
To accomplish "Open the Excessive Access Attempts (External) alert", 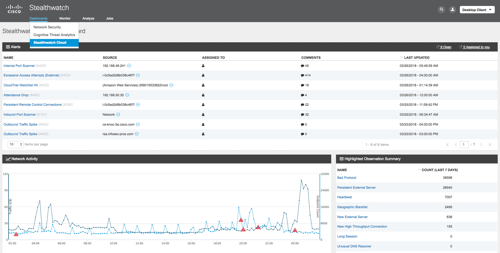I will [31, 75].
